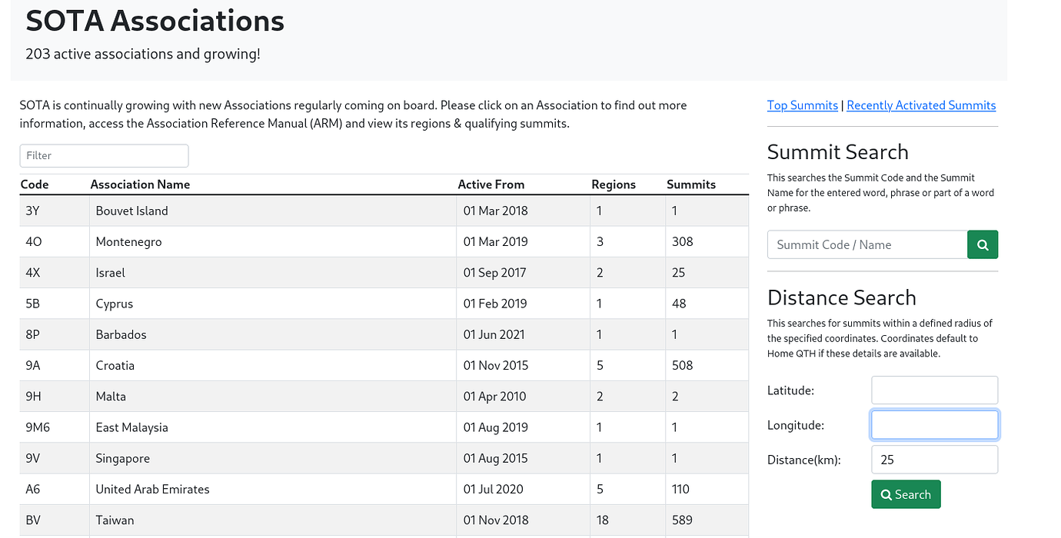Open the United Arab Emirates association

click(x=152, y=489)
